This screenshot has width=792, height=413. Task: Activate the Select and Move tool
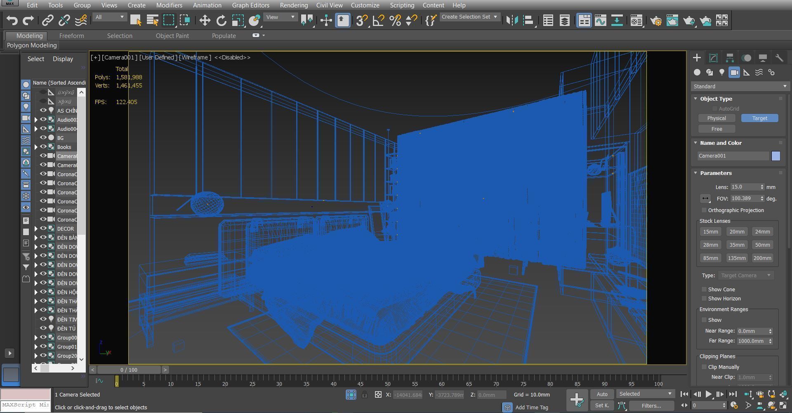tap(205, 20)
